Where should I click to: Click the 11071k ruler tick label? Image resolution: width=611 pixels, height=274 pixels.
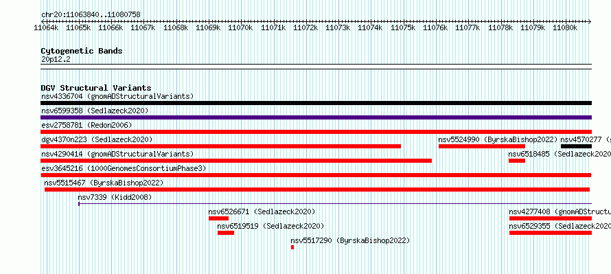[273, 27]
